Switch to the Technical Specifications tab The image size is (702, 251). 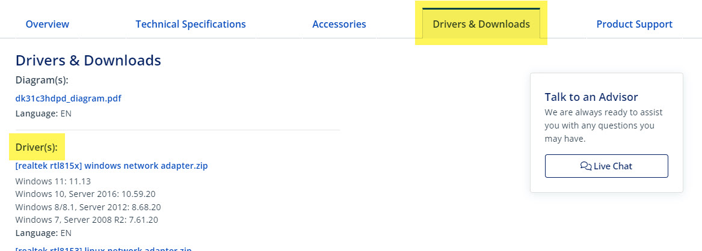tap(191, 25)
